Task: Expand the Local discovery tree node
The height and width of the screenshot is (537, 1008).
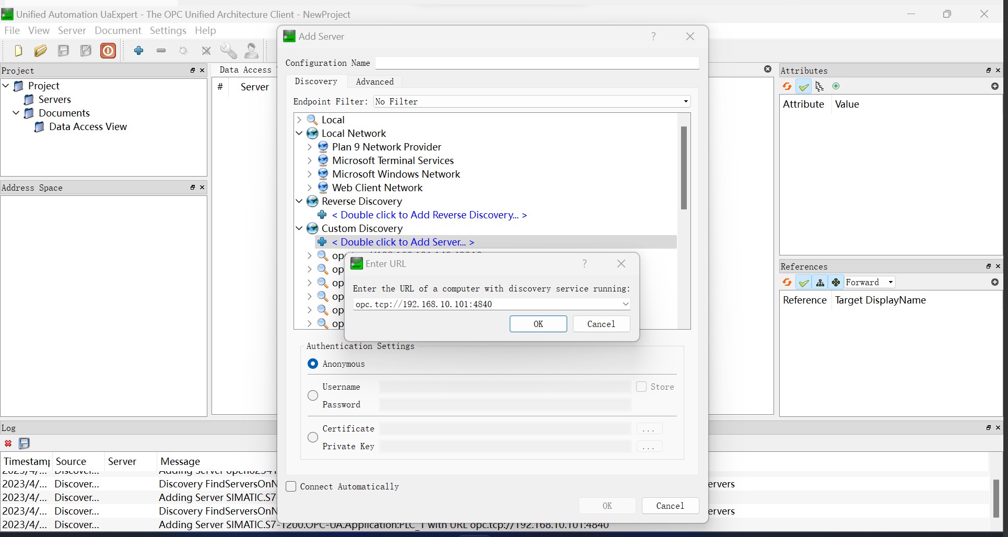Action: coord(299,120)
